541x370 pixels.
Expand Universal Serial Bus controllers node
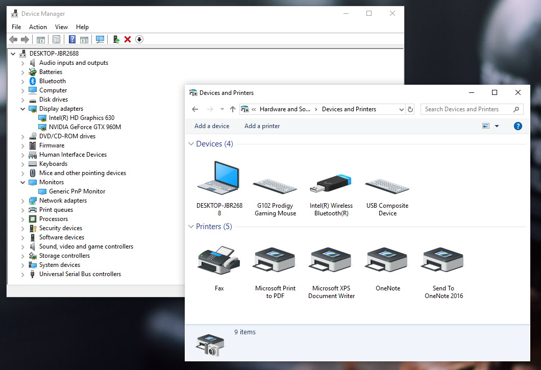23,275
